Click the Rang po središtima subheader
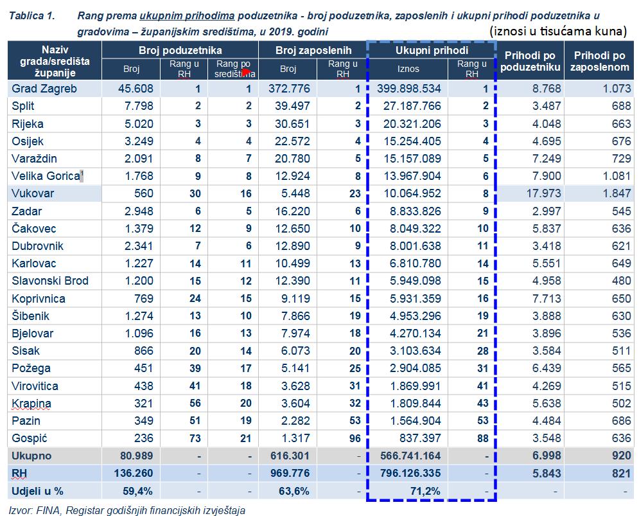 (233, 69)
